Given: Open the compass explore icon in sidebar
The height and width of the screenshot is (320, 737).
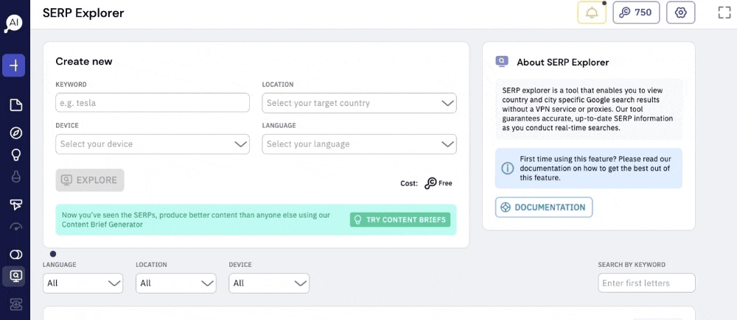Looking at the screenshot, I should (x=16, y=133).
